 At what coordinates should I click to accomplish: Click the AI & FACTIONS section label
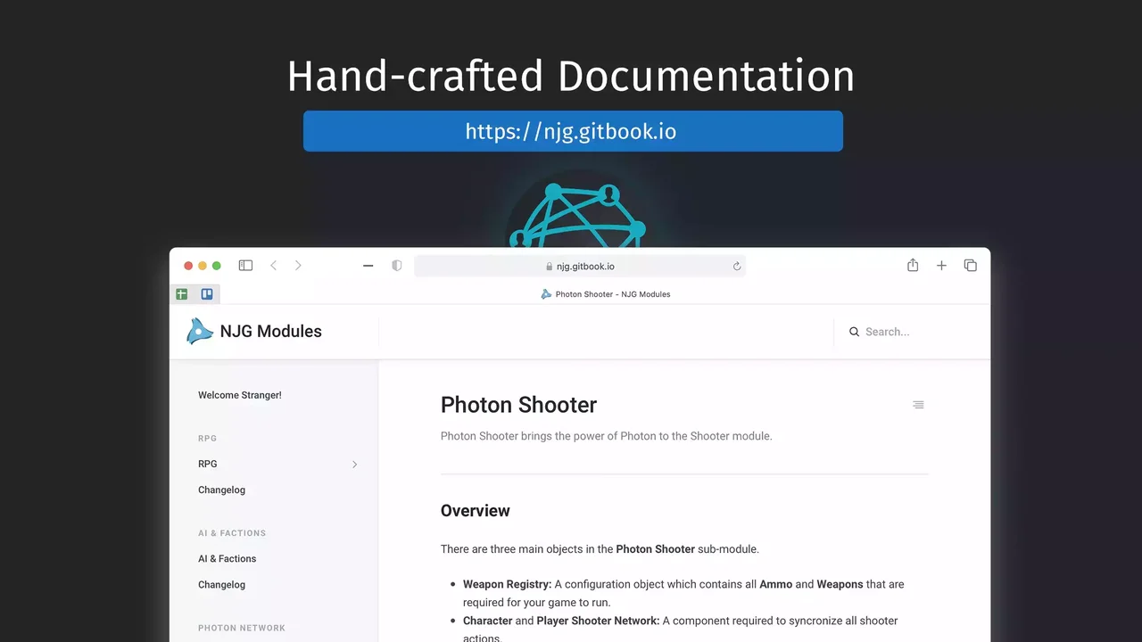pyautogui.click(x=232, y=533)
